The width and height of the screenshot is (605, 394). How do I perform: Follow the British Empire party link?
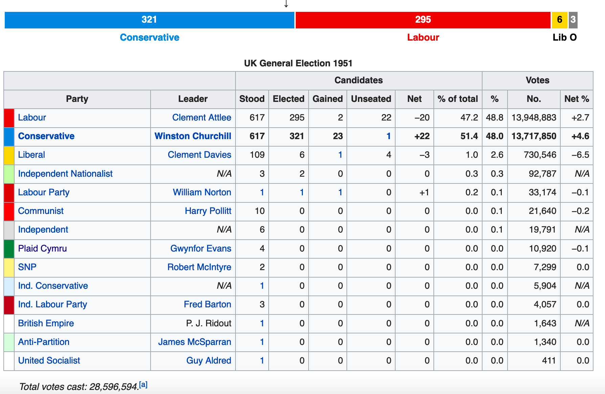pyautogui.click(x=46, y=323)
